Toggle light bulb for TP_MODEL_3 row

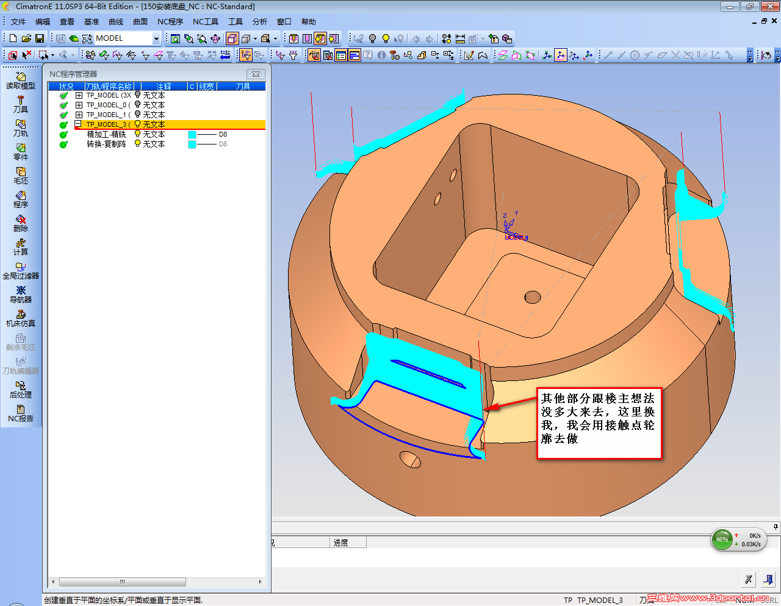(x=137, y=124)
